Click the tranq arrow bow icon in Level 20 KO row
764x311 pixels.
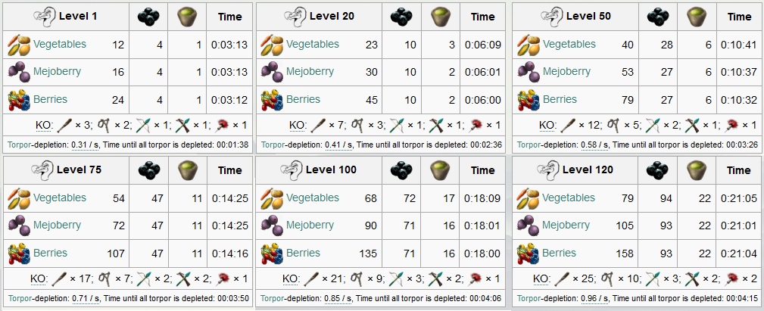click(x=397, y=126)
